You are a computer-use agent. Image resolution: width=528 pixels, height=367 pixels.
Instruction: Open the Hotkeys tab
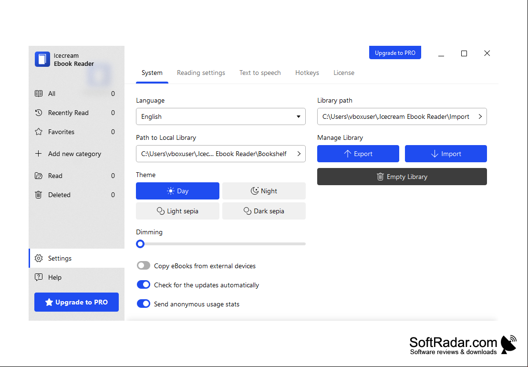pos(307,73)
